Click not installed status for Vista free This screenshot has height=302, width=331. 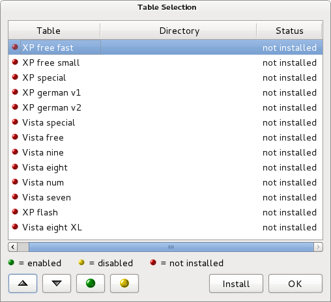coord(289,137)
